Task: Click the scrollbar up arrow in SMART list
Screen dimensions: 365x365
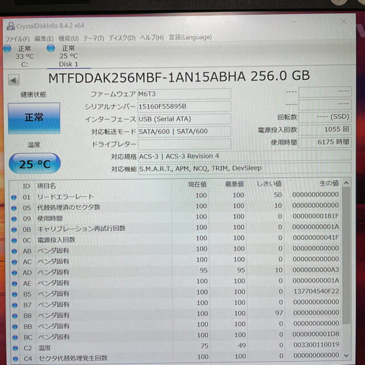Action: 346,182
